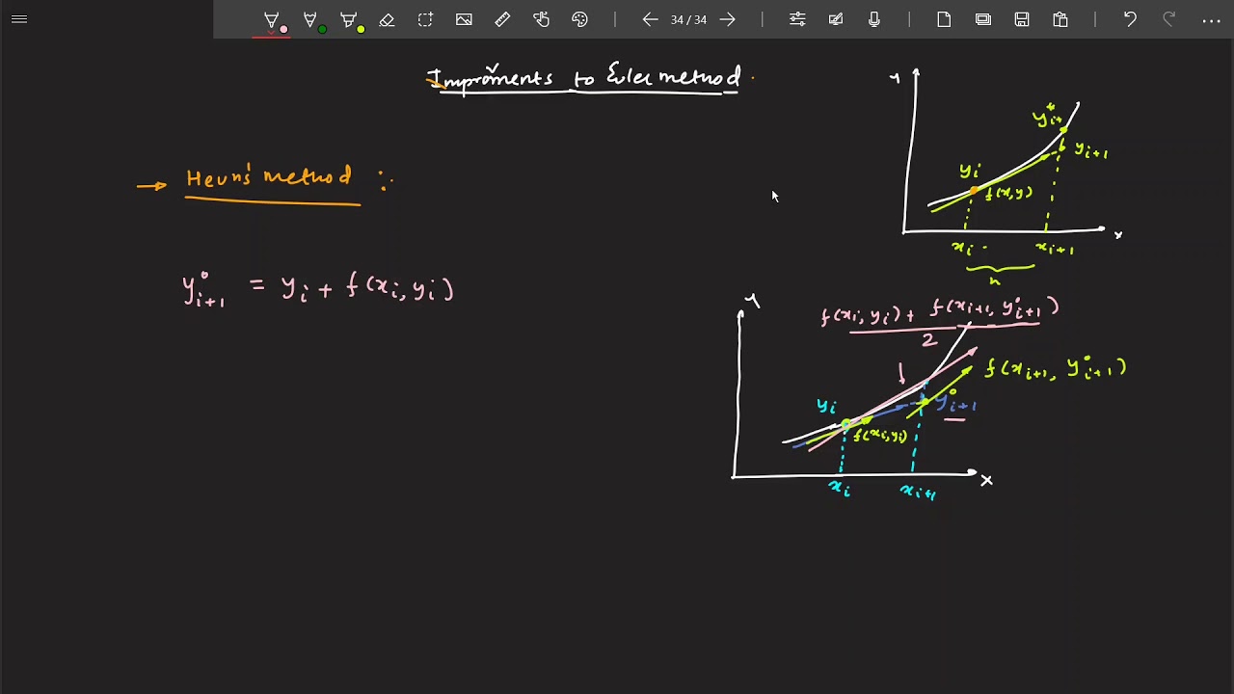Select the eraser tool
The image size is (1234, 694).
pyautogui.click(x=387, y=19)
